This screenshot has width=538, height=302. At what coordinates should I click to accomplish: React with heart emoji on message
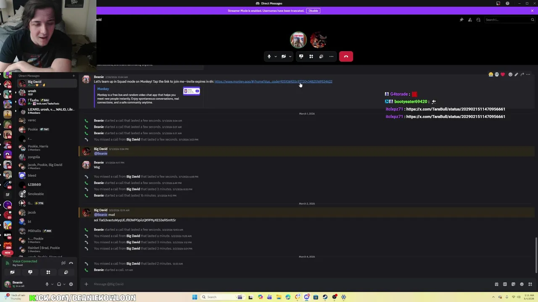pos(503,75)
